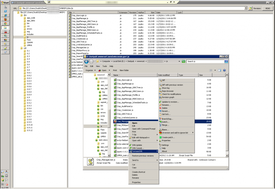This screenshot has height=189, width=275.
Task: Click the Revert icon in TortoiseSVN submenu
Action: (x=160, y=111)
